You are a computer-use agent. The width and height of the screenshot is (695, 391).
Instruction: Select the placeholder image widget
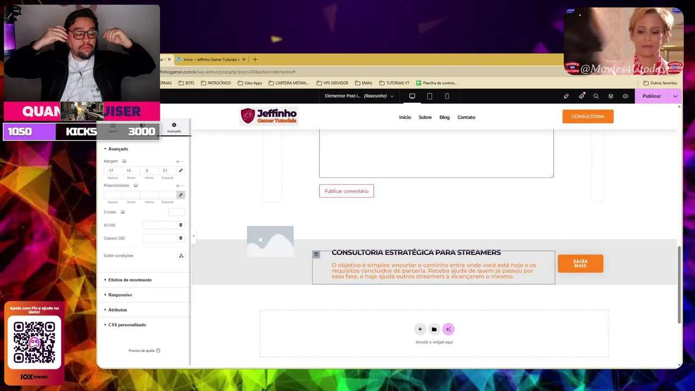[270, 241]
